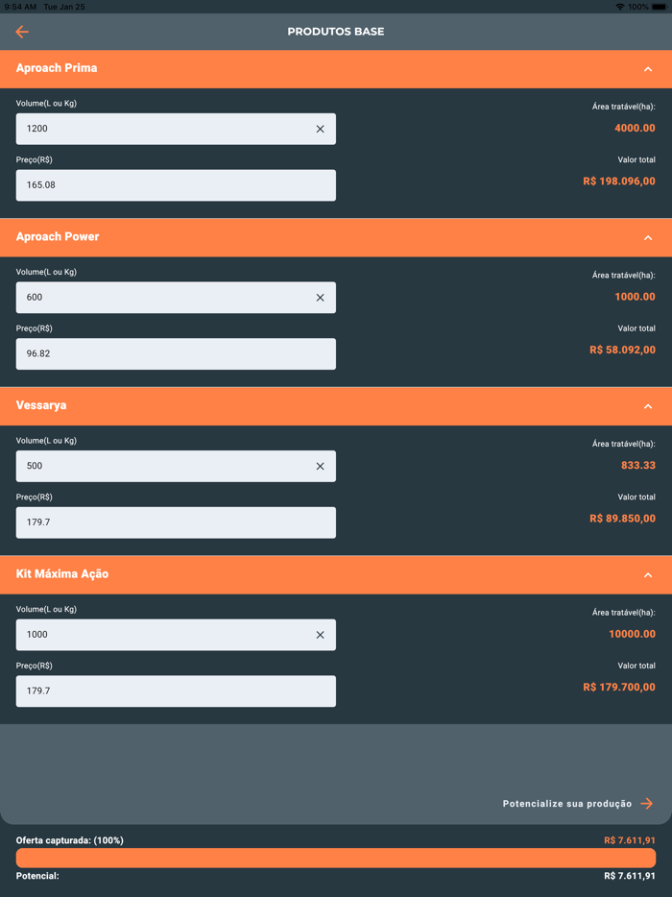
Task: Edit Aproach Power price 96.82
Action: click(176, 353)
